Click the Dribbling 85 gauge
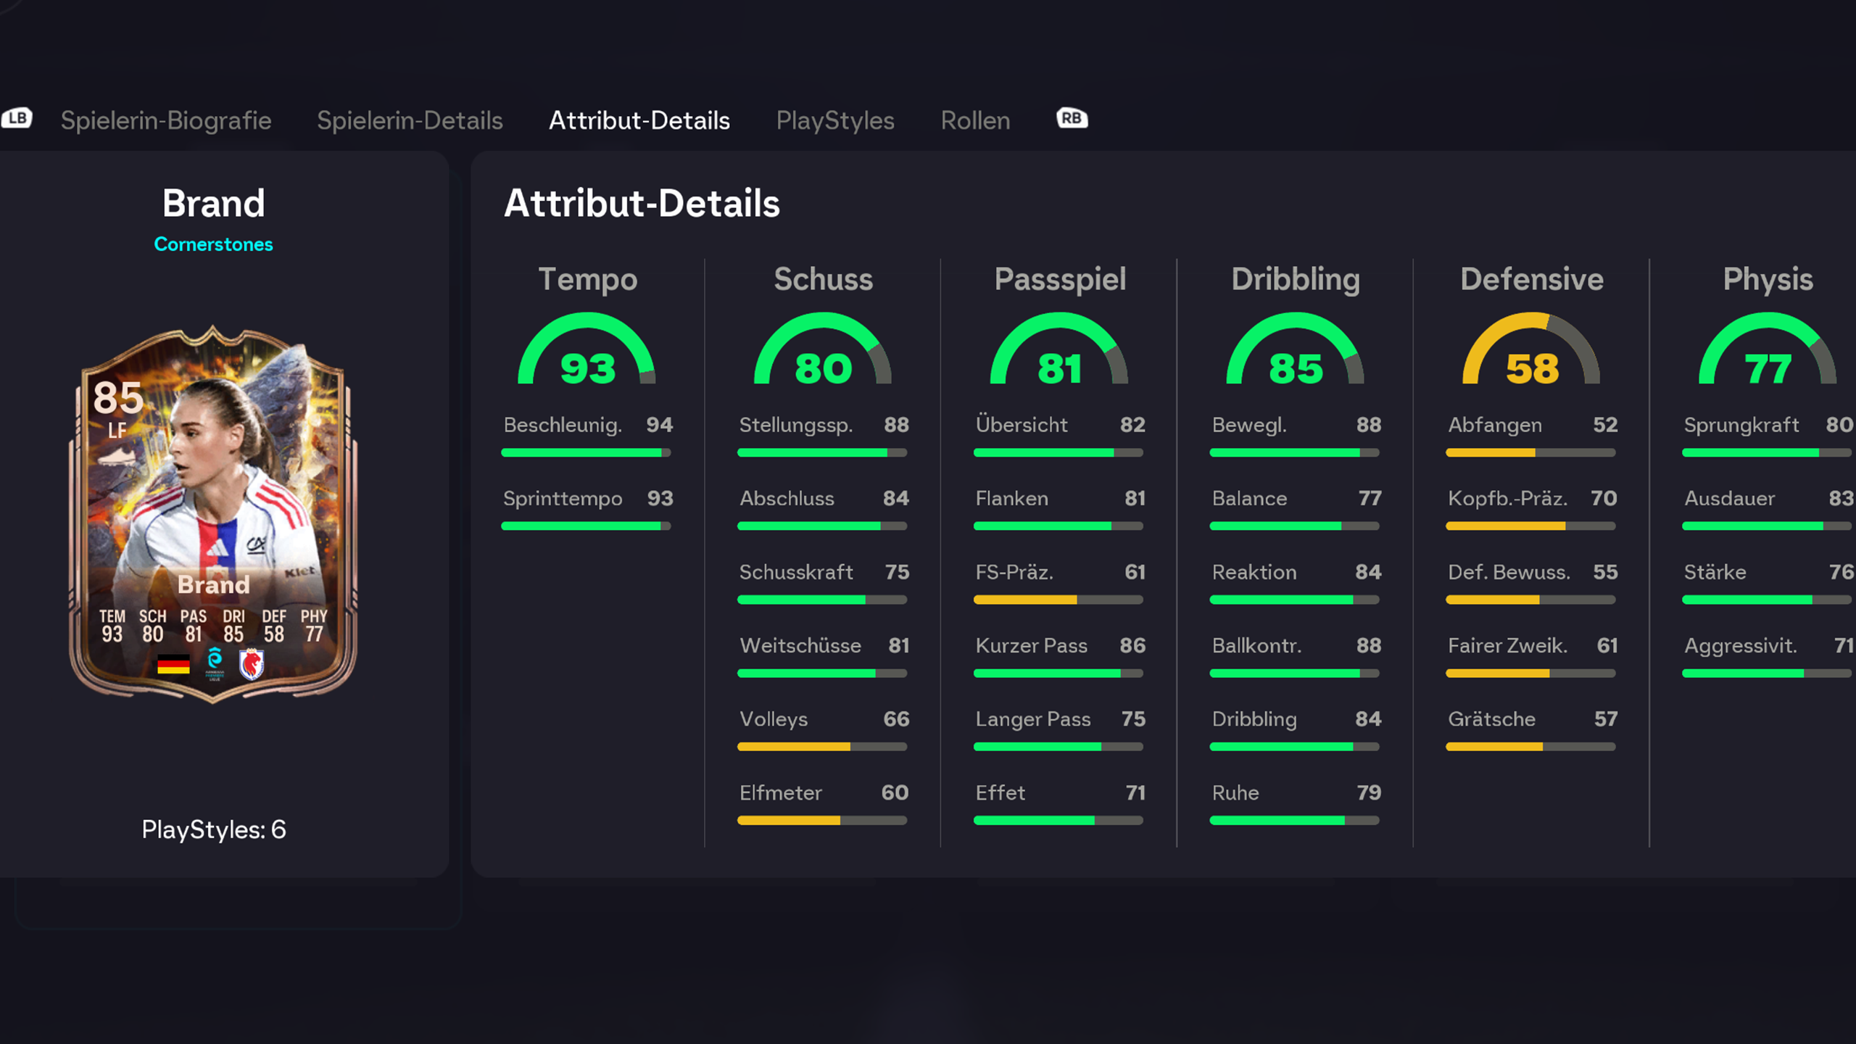Image resolution: width=1856 pixels, height=1044 pixels. pos(1295,353)
